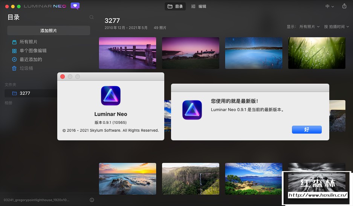This screenshot has height=206, width=353.
Task: Click the 垃圾桶 trash icon
Action: 14,68
